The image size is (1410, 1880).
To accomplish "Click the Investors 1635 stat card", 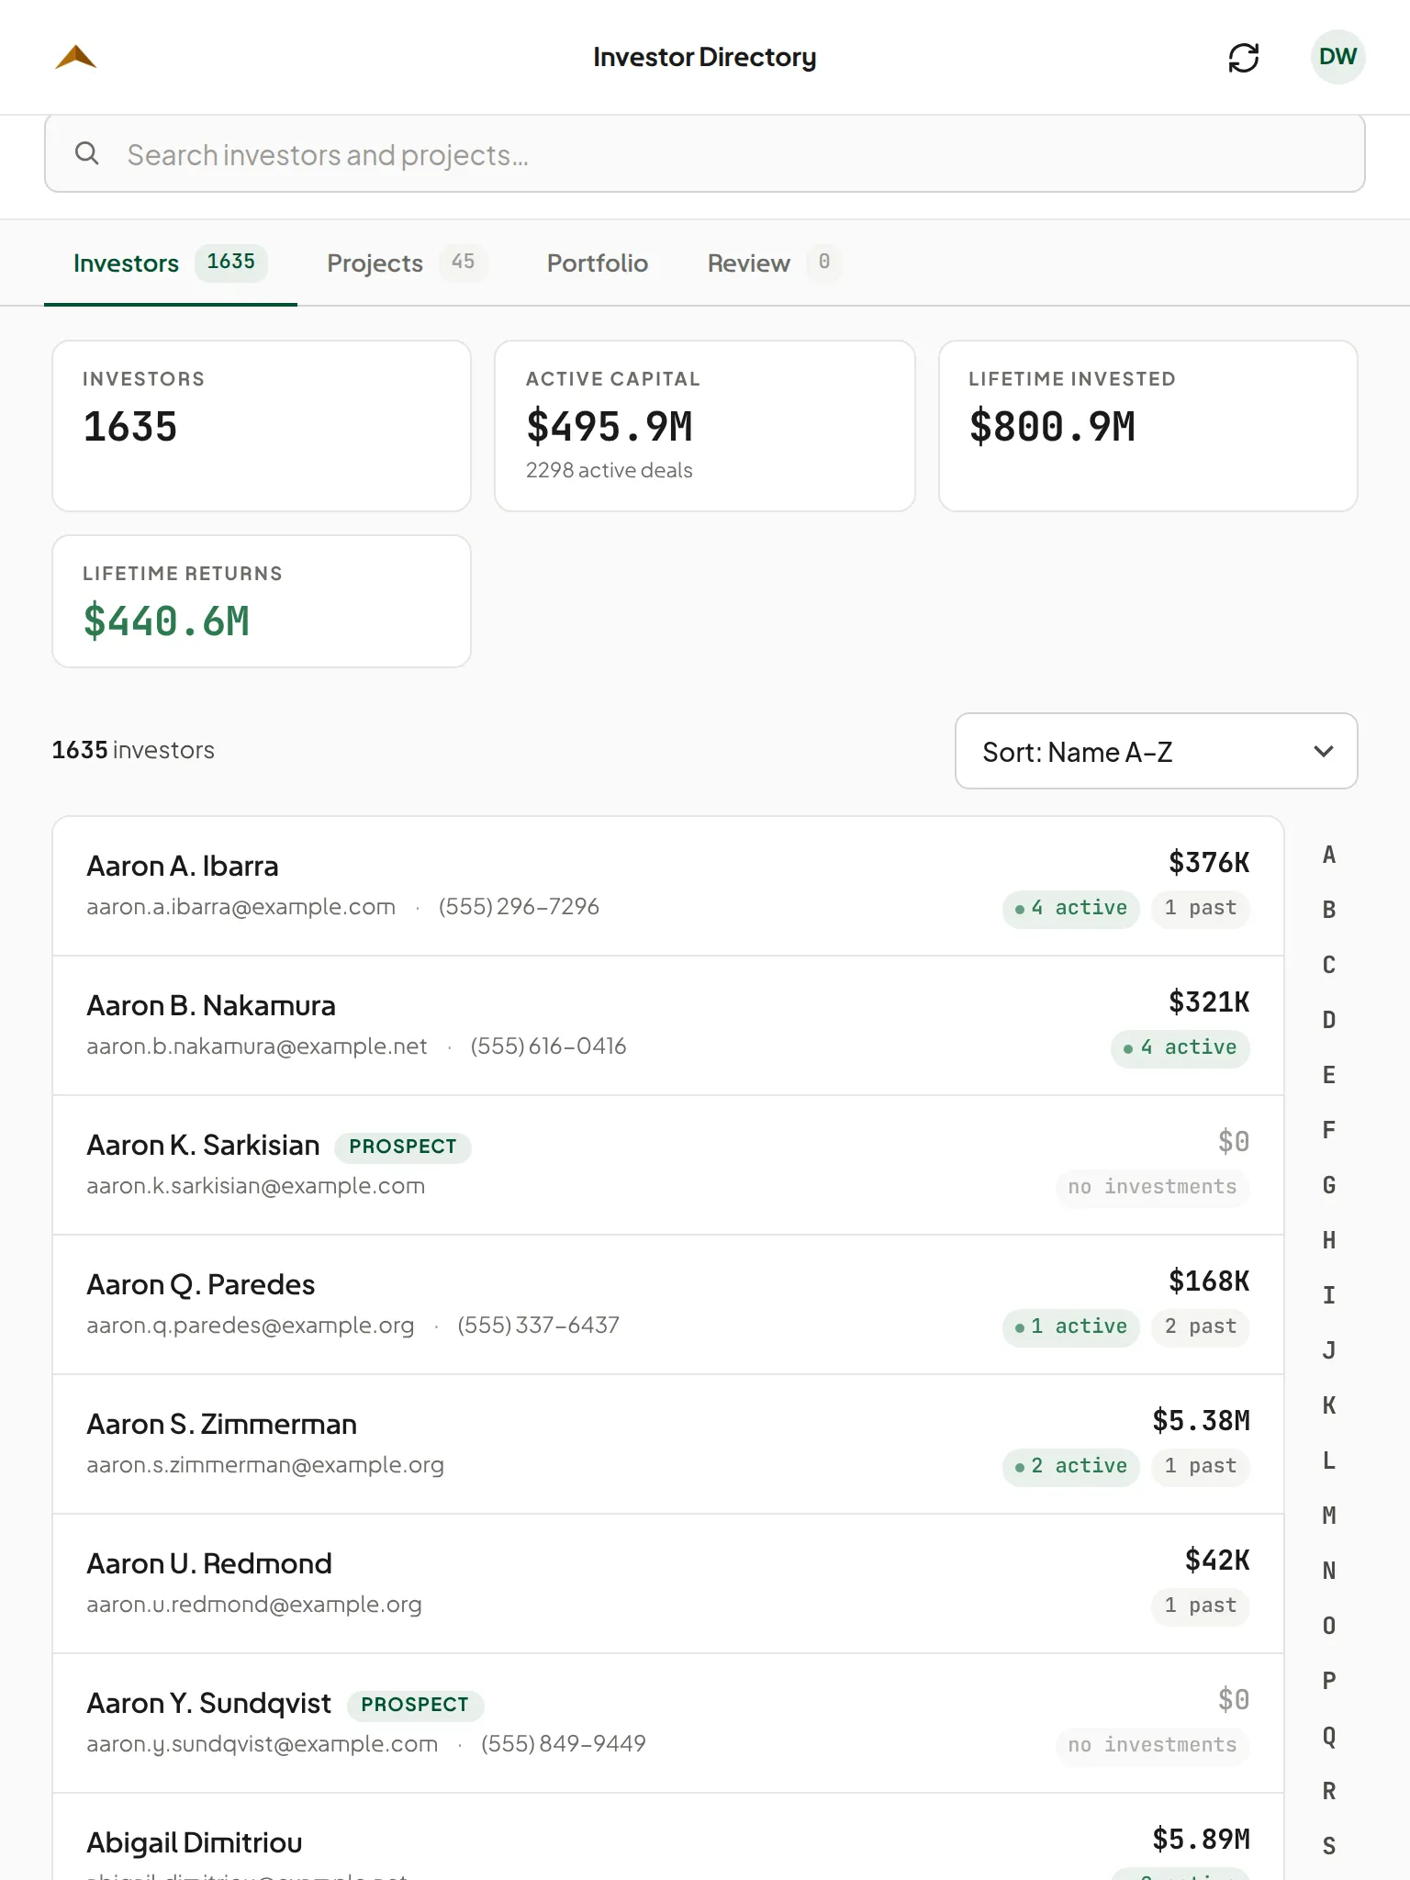I will click(x=262, y=426).
